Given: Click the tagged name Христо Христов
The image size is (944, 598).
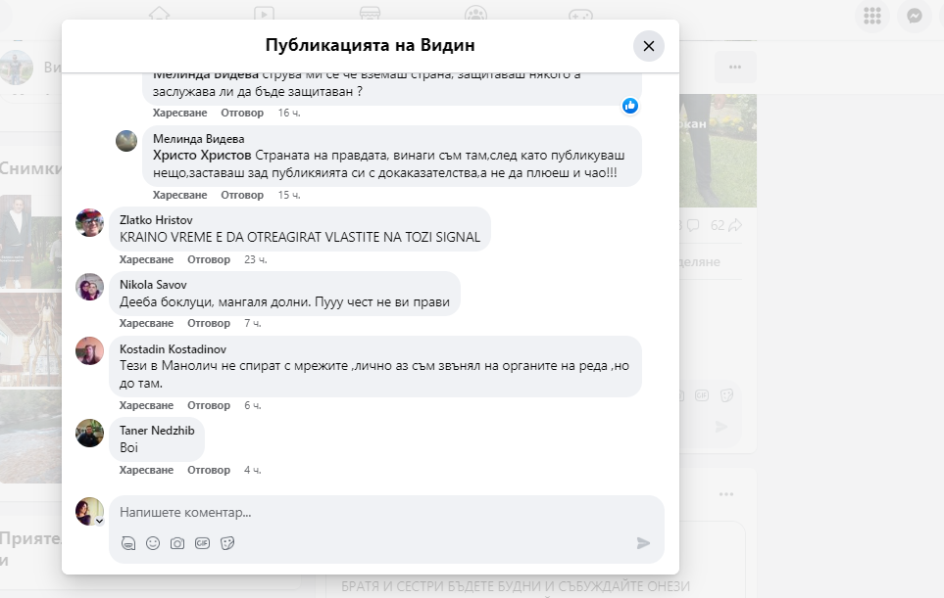Looking at the screenshot, I should pyautogui.click(x=202, y=156).
